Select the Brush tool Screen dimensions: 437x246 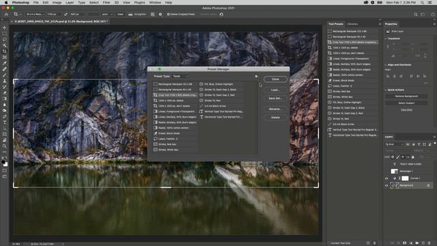click(5, 74)
